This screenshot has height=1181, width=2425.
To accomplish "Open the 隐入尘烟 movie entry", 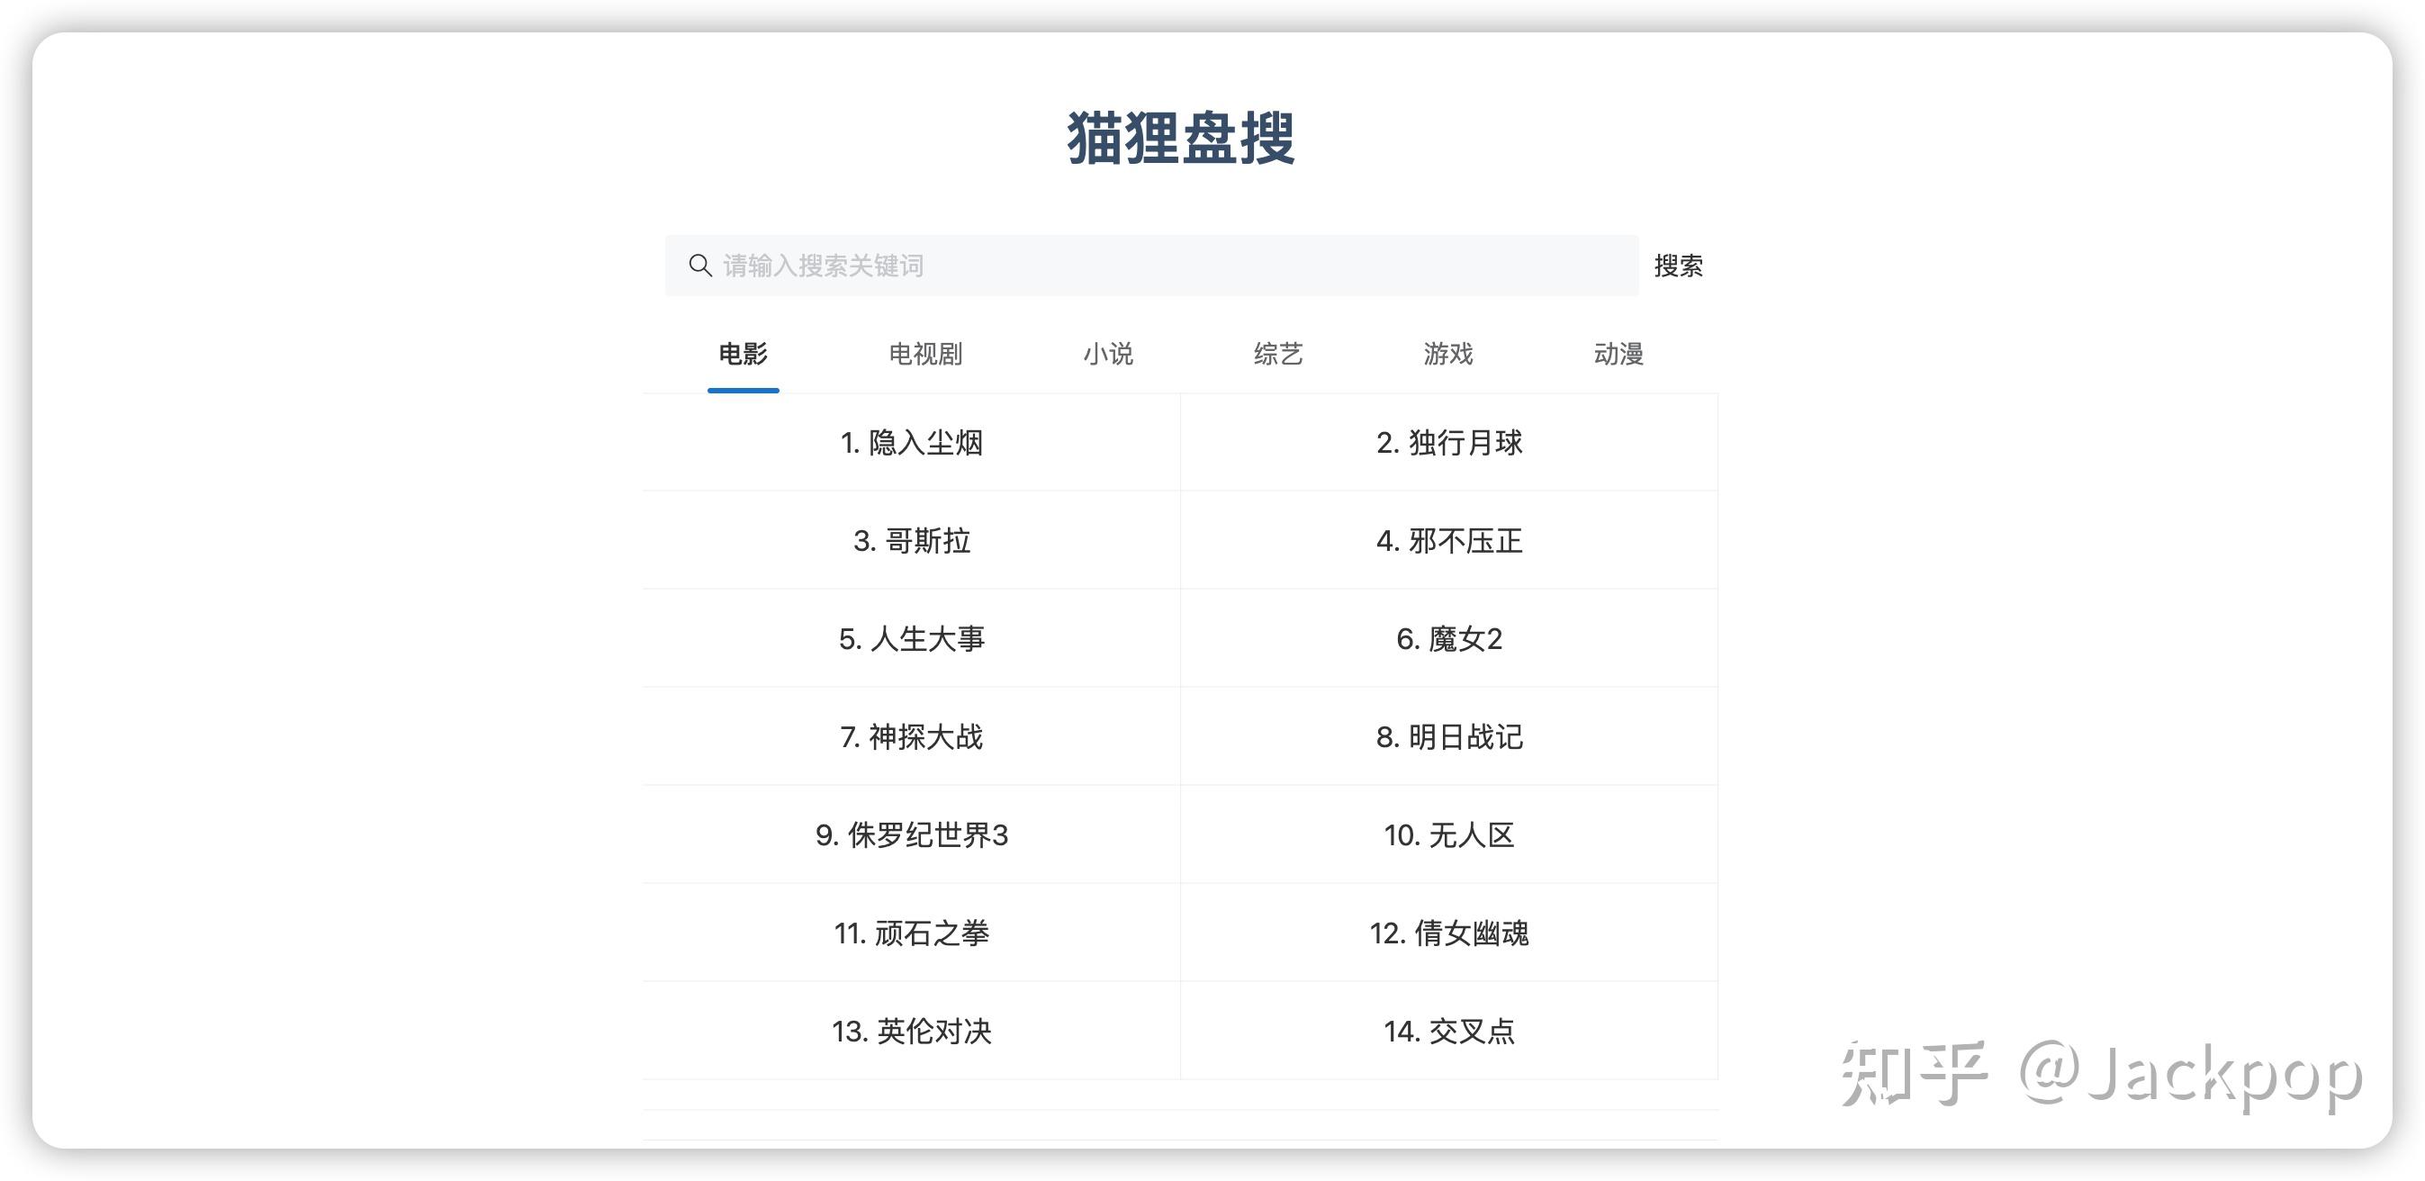I will point(911,442).
